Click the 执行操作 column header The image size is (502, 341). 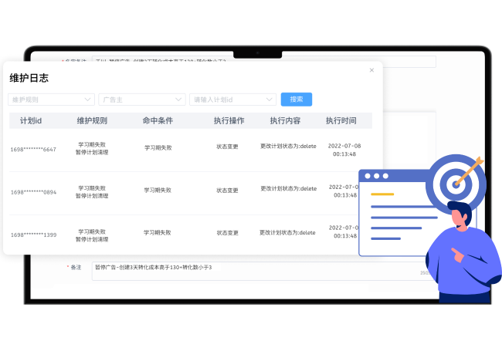point(229,120)
